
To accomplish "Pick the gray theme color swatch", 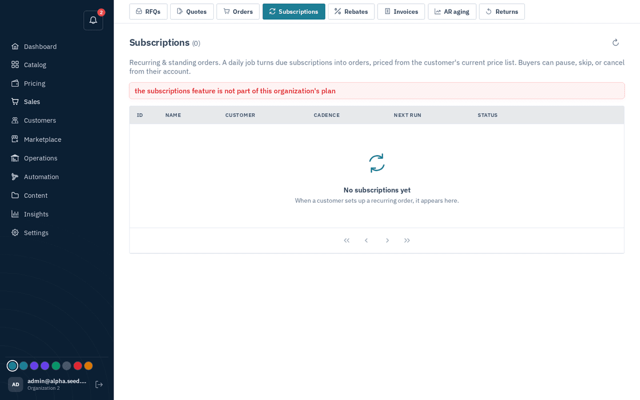I will 67,366.
